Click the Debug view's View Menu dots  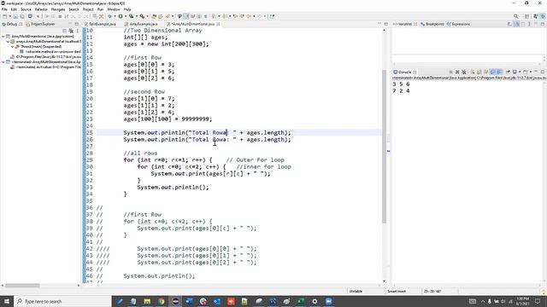click(x=78, y=31)
